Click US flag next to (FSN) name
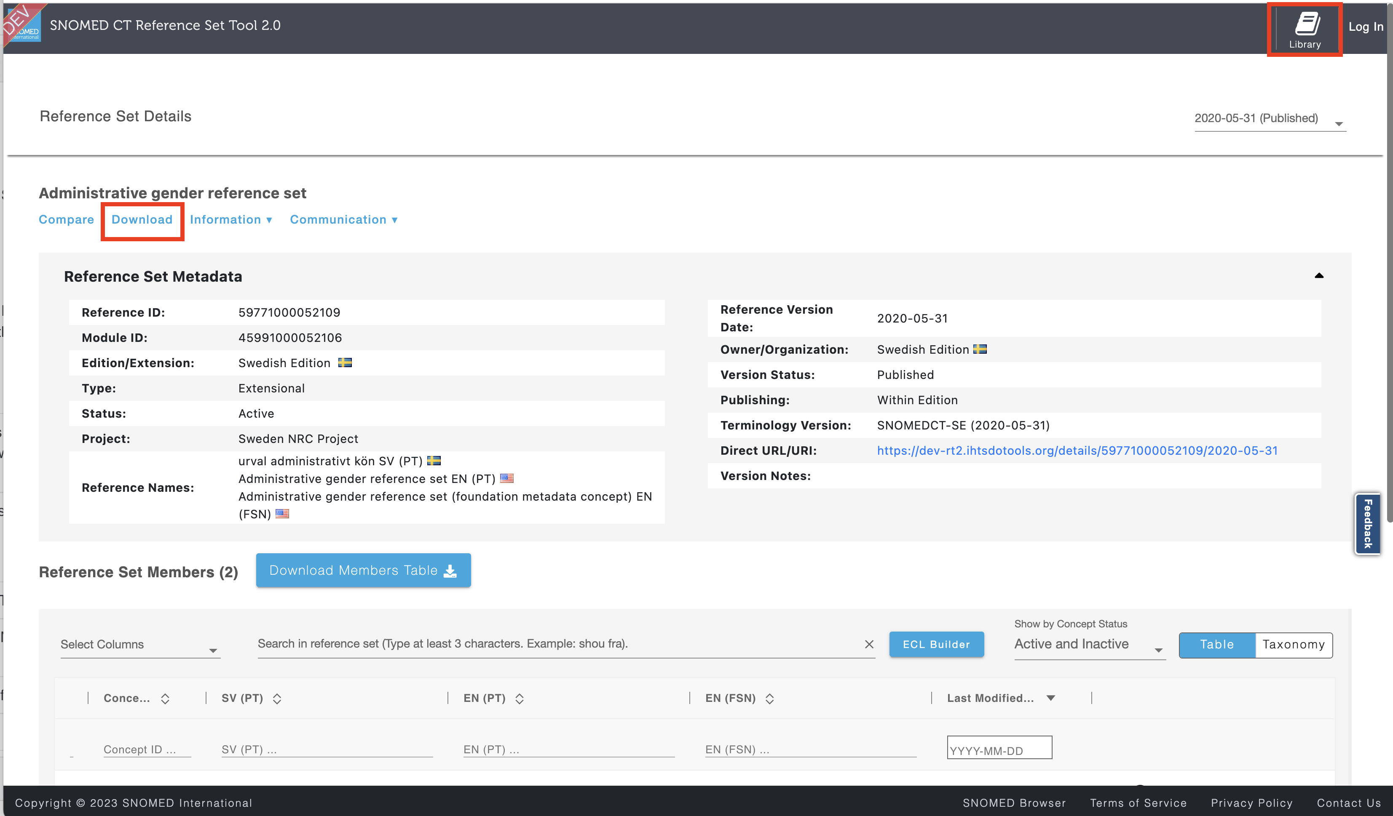 point(282,513)
